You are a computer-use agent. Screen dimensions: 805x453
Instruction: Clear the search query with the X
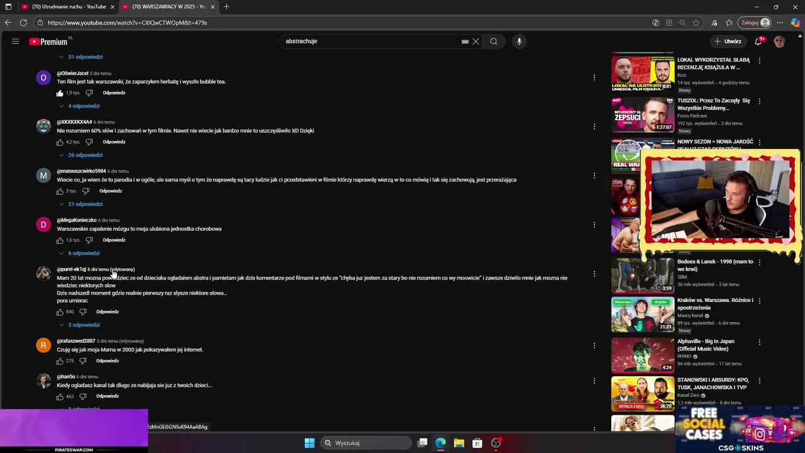(476, 42)
